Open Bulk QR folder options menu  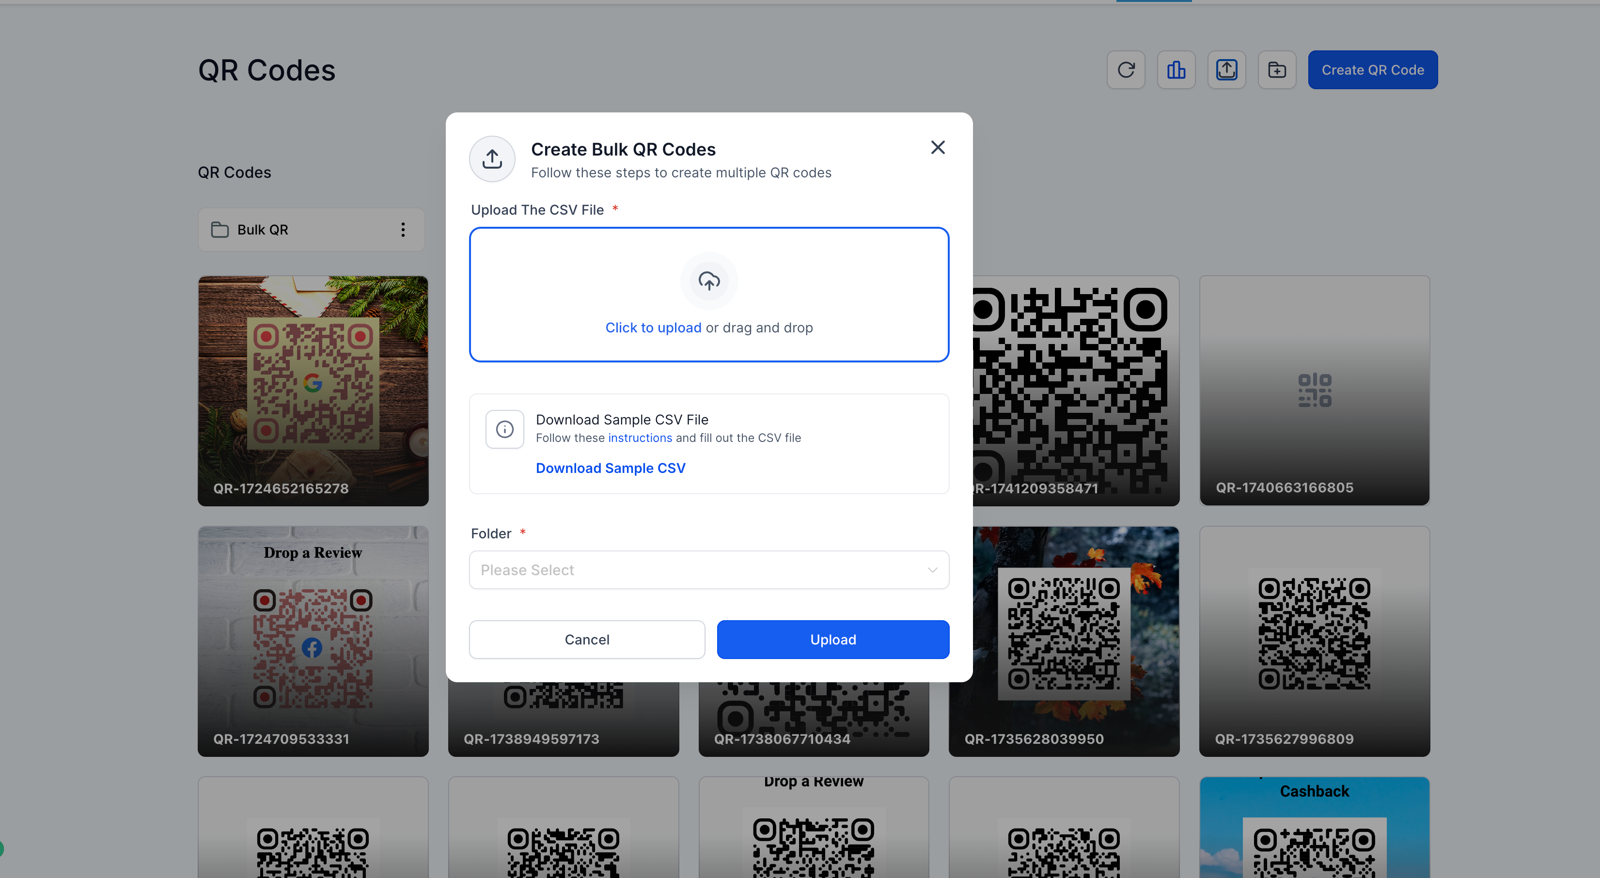[x=403, y=230]
